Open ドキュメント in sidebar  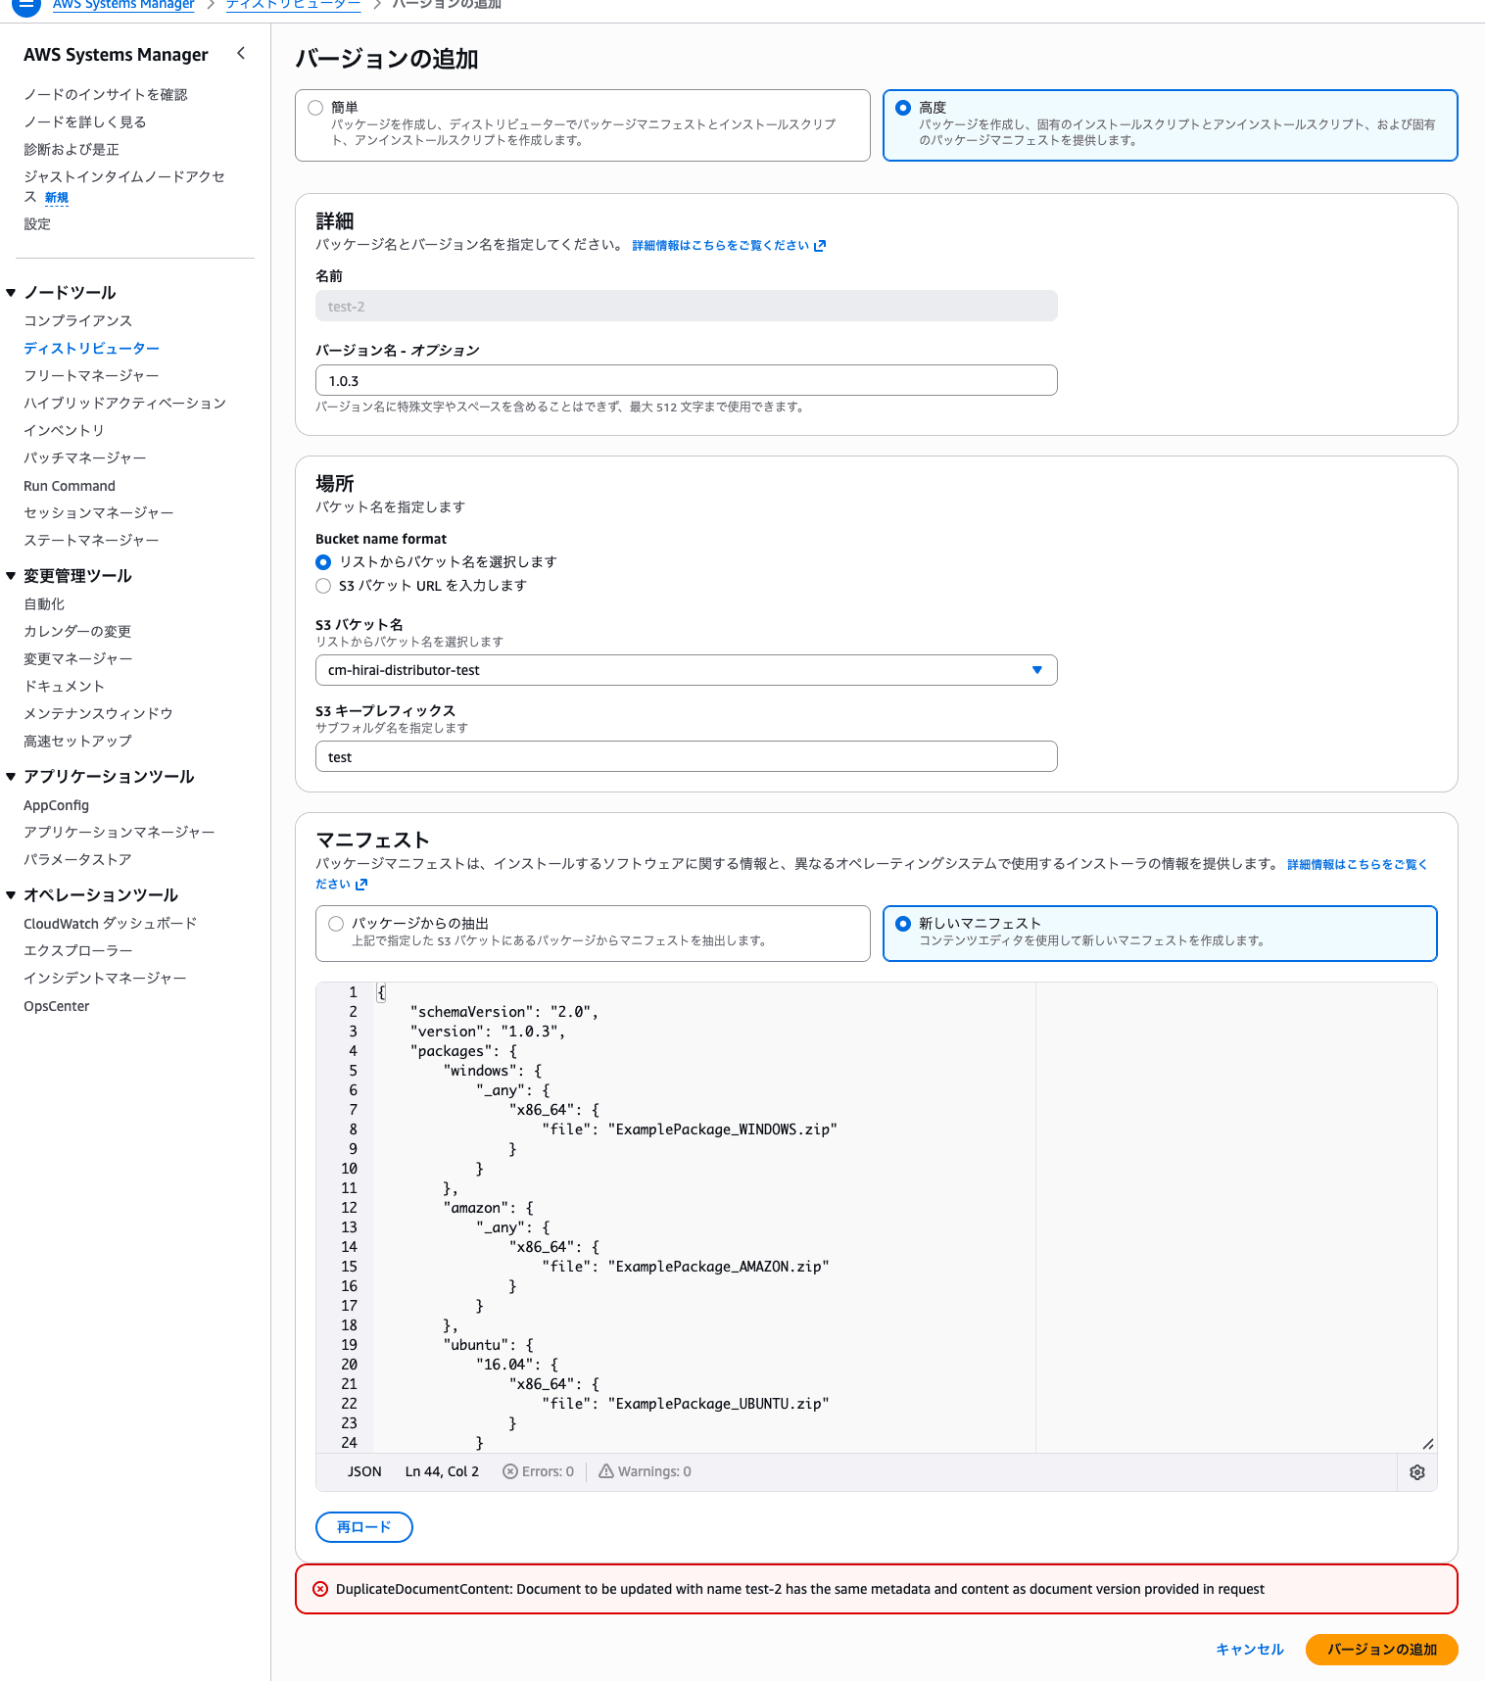point(64,687)
